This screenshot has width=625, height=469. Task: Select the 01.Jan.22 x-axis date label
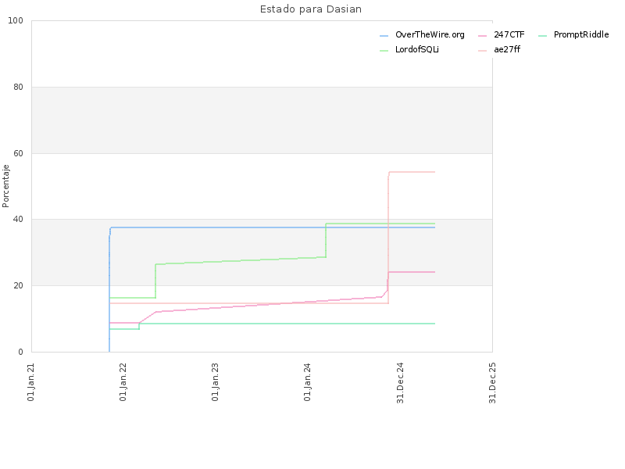[x=123, y=381]
